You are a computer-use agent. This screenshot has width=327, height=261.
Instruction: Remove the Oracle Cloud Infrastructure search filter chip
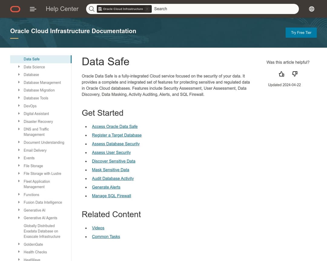147,9
